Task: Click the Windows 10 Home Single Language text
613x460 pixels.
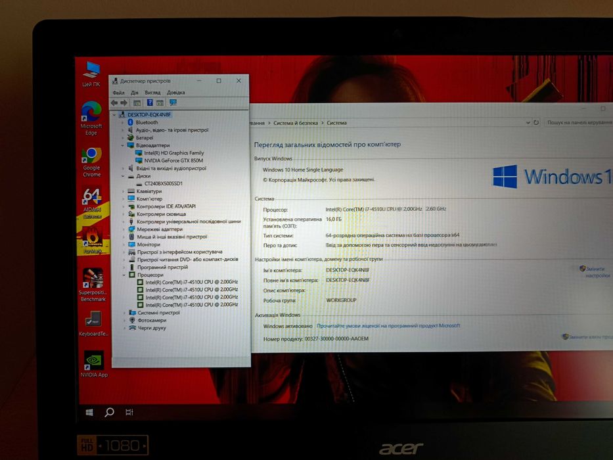Action: click(303, 170)
